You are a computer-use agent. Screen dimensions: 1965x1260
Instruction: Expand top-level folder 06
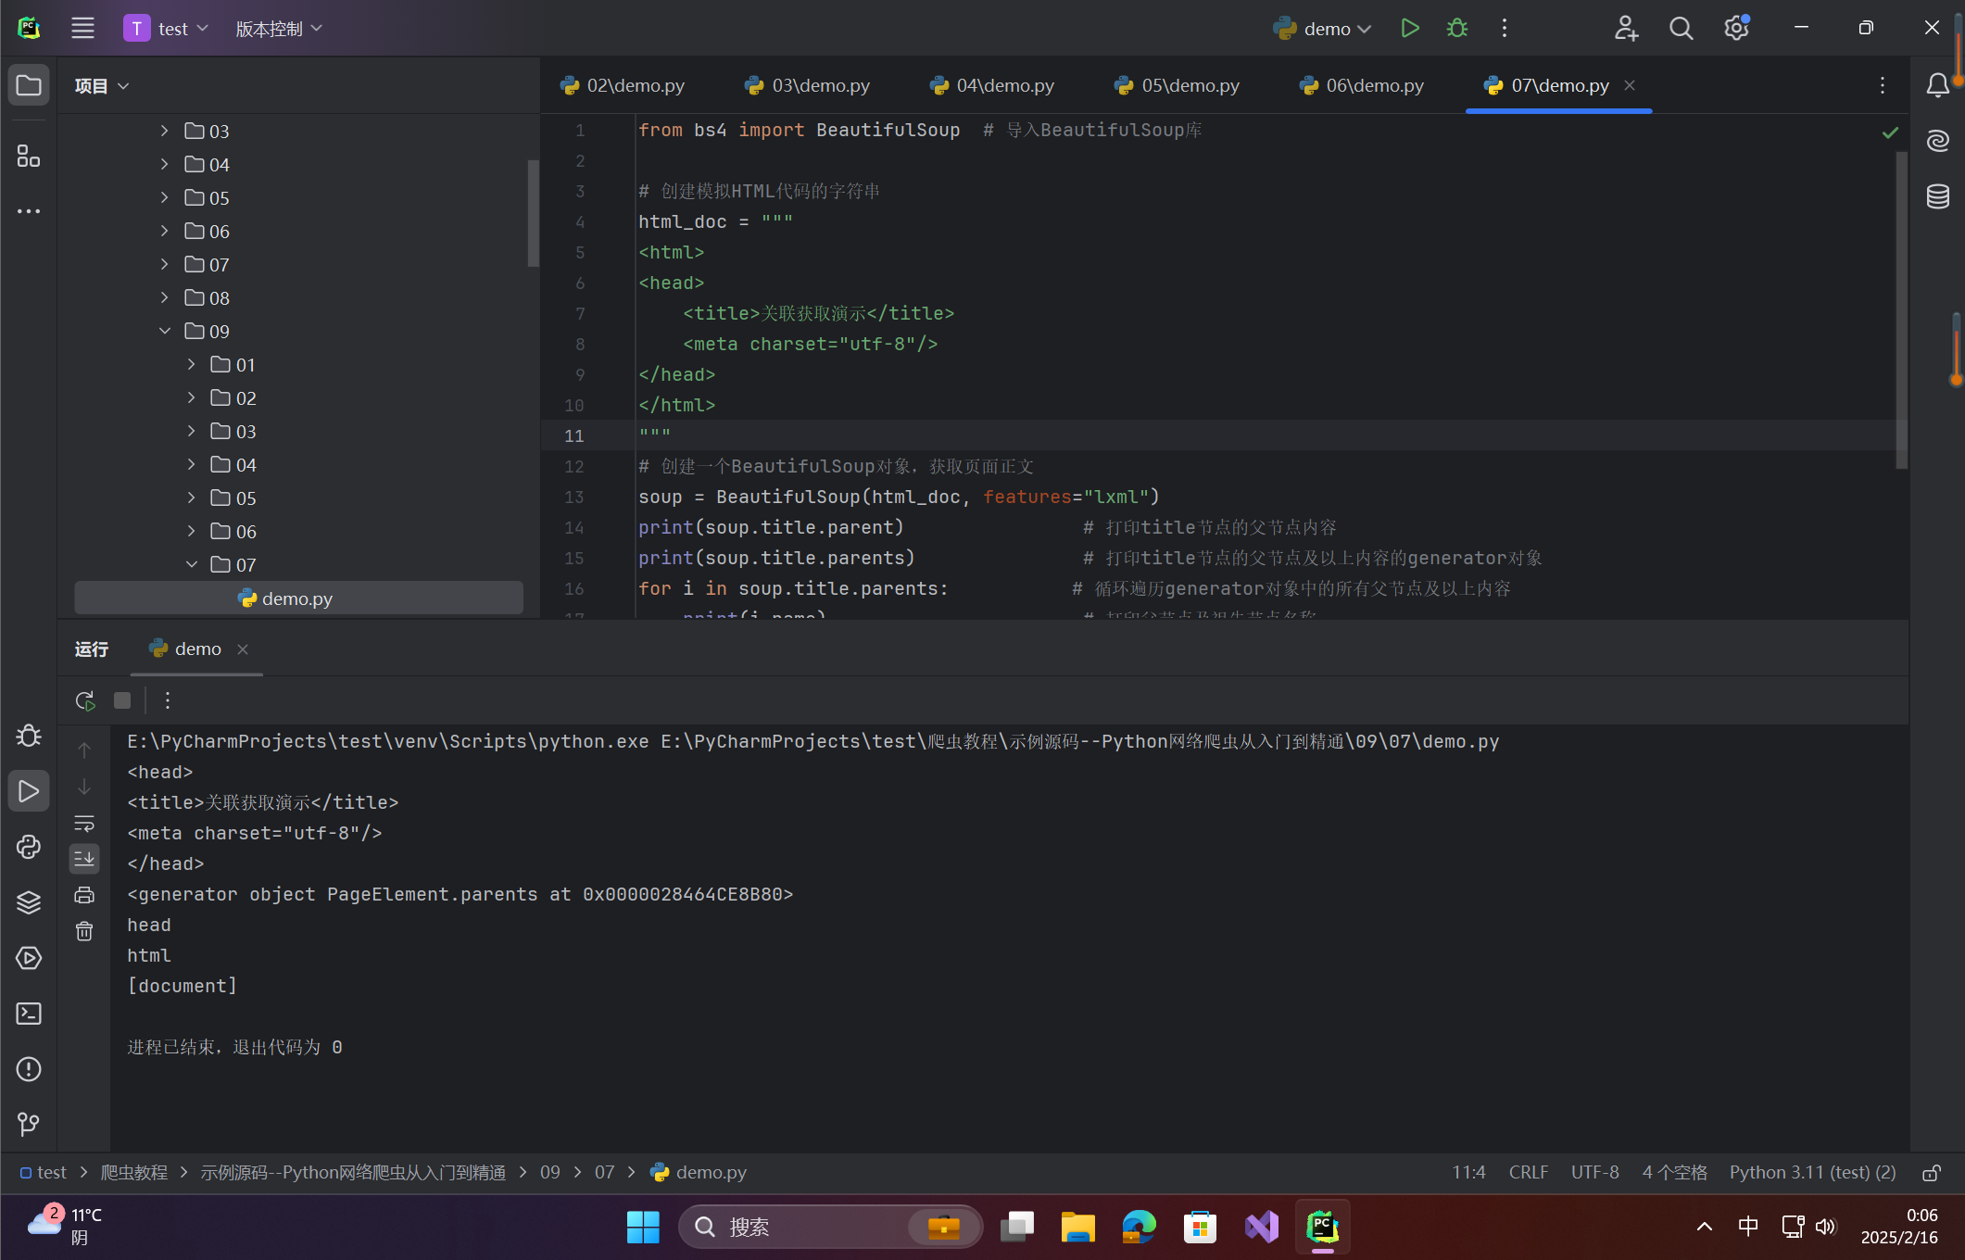(x=164, y=231)
